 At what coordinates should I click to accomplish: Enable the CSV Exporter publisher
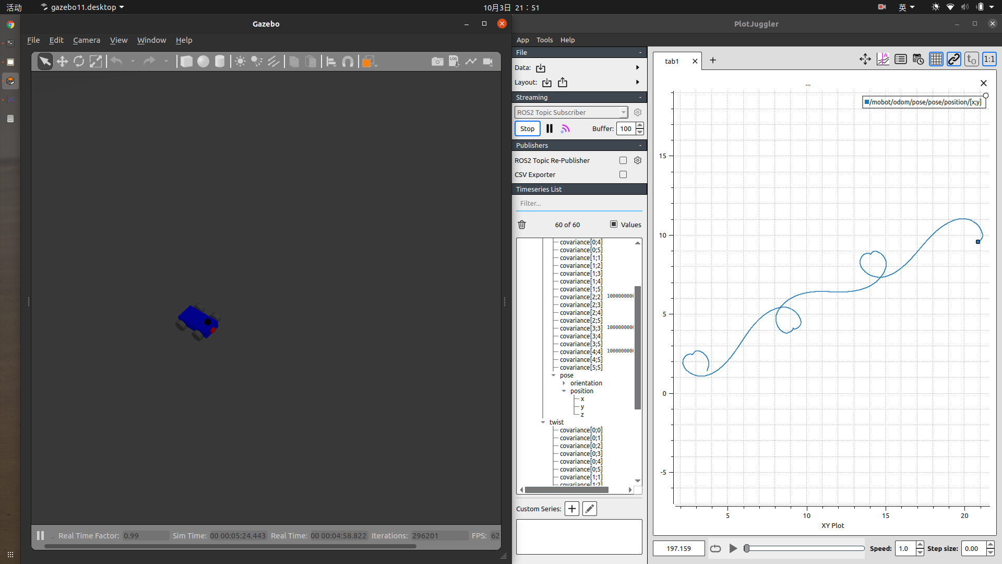[x=623, y=174]
